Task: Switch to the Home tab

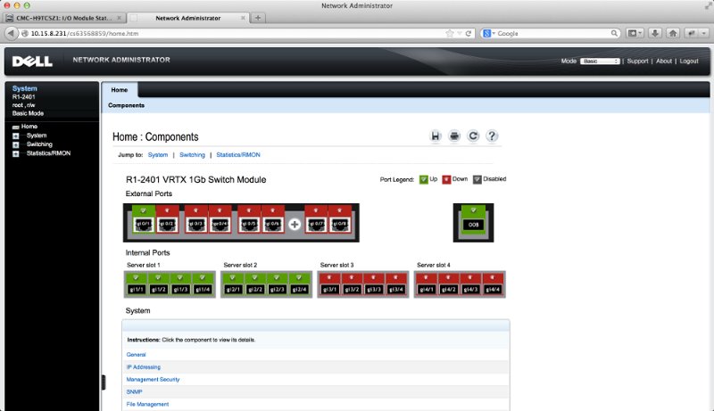Action: pyautogui.click(x=120, y=90)
